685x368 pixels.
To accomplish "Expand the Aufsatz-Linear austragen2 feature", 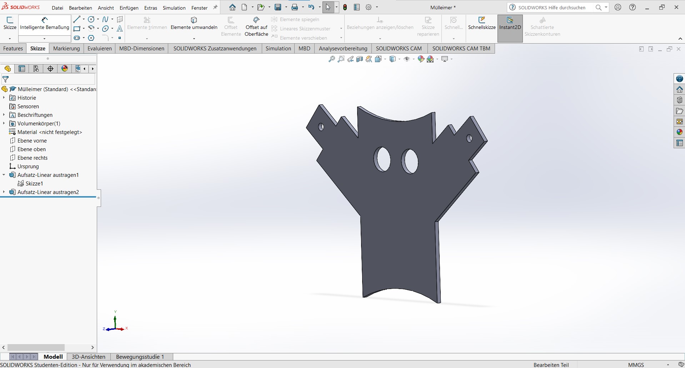I will point(4,192).
